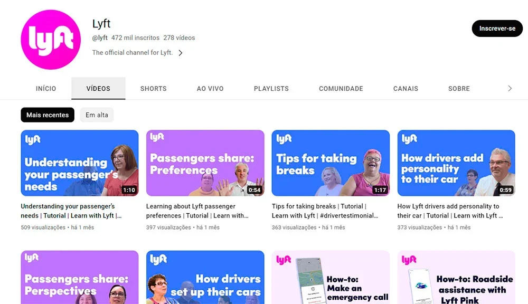Viewport: 528px width, 304px height.
Task: Go to the PLAYLISTS tab
Action: pos(271,89)
